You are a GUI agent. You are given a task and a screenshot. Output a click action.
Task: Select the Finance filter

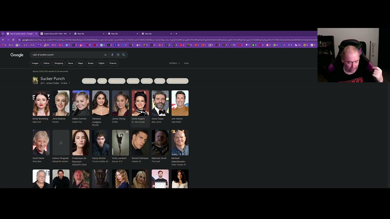point(113,63)
